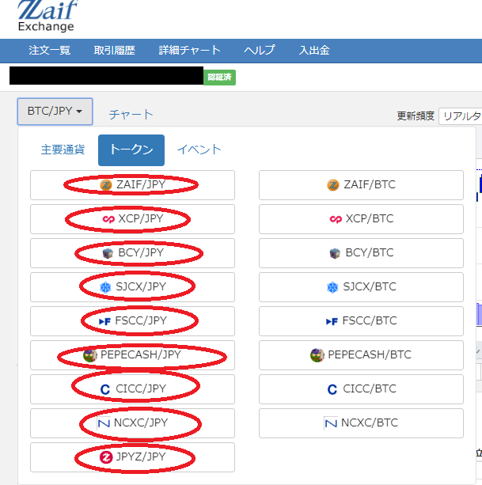
Task: Click the NCXC N icon in NCXC/JPY
Action: tap(104, 423)
